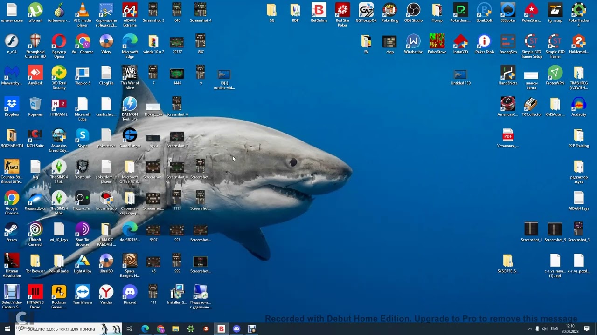This screenshot has width=597, height=335.
Task: Switch the ENG input language indicator
Action: click(x=554, y=329)
